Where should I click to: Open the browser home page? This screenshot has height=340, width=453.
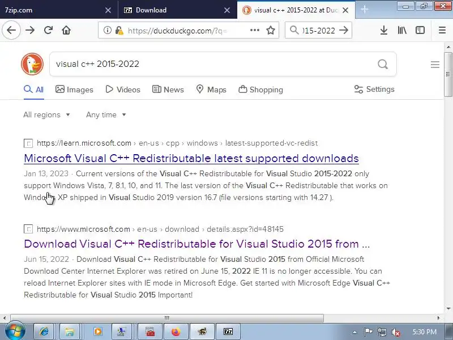pyautogui.click(x=66, y=30)
